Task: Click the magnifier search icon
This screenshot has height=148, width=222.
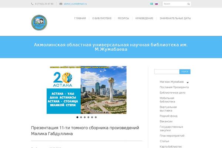Action: coord(189,4)
